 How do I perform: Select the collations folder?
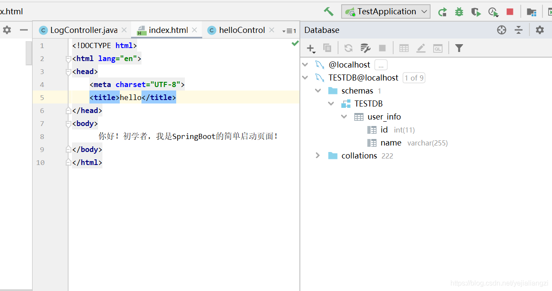(359, 156)
